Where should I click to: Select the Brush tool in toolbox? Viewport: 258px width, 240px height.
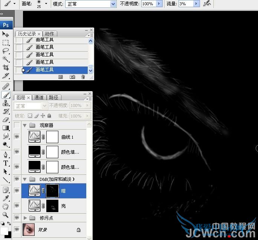pos(6,95)
